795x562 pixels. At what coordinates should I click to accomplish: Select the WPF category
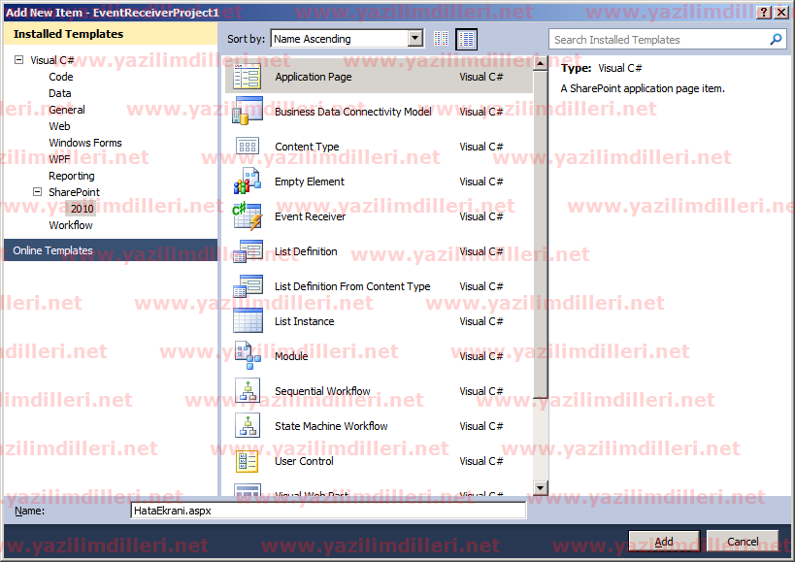coord(59,159)
